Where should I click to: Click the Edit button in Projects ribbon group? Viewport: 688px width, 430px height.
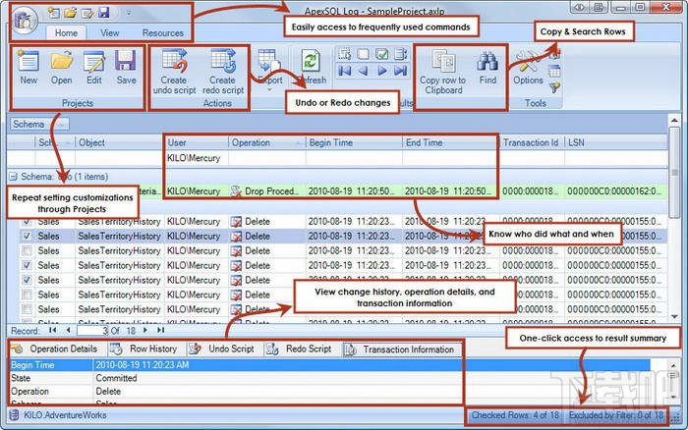(x=94, y=68)
